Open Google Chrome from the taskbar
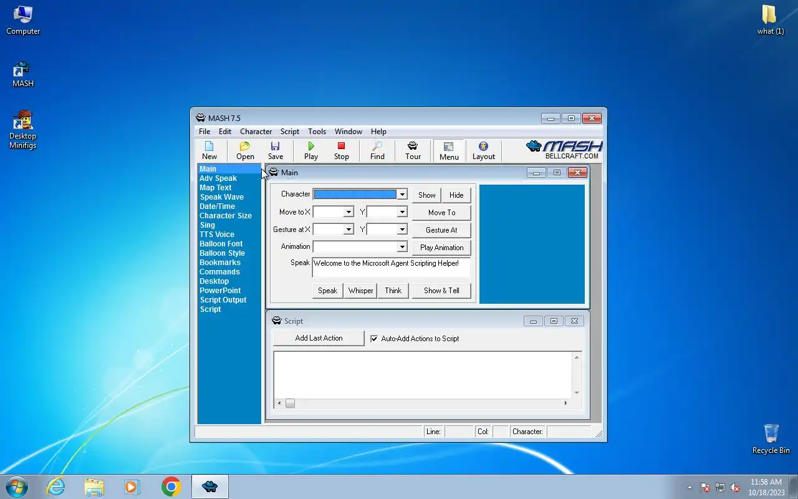 [171, 487]
